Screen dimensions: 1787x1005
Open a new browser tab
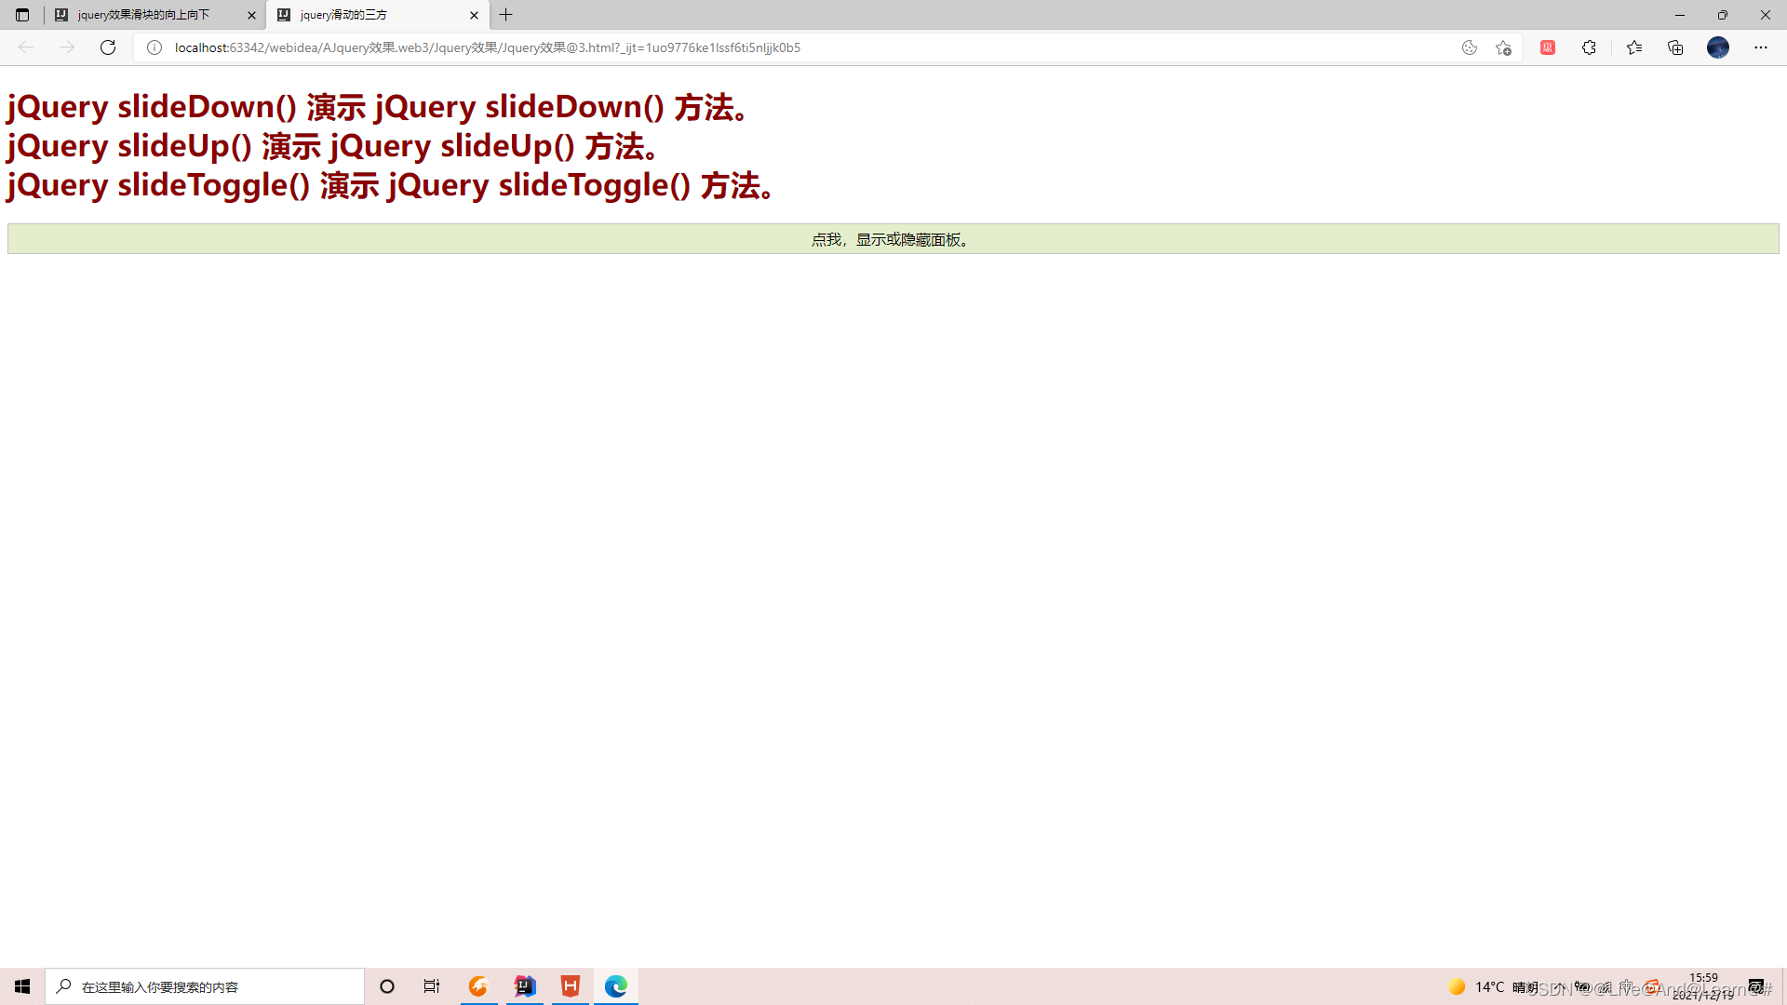click(x=506, y=15)
